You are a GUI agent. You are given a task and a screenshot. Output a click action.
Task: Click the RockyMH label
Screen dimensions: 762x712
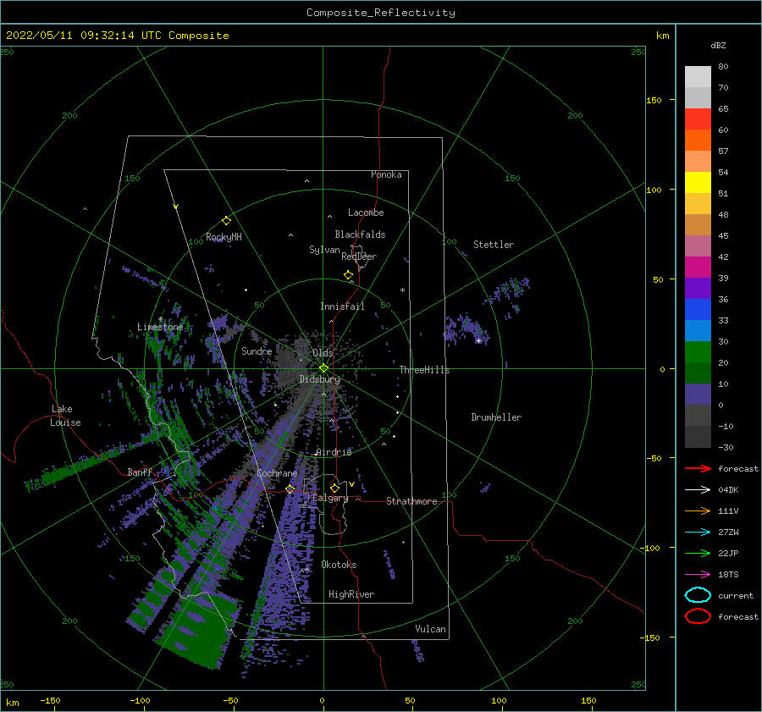point(224,237)
